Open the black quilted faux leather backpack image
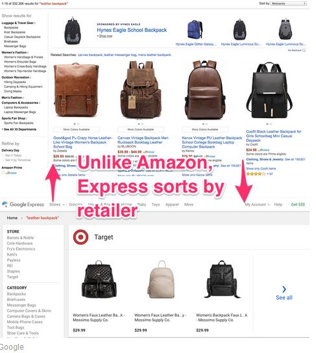The width and height of the screenshot is (316, 353). point(98,280)
